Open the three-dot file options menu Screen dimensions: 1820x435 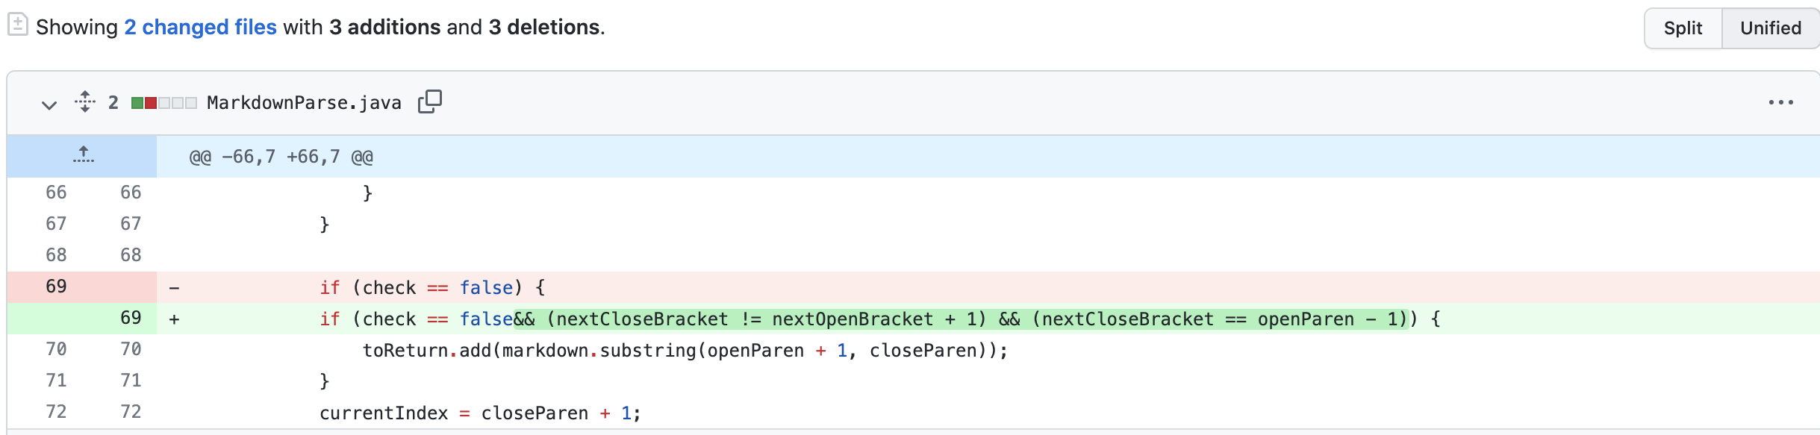pyautogui.click(x=1780, y=103)
